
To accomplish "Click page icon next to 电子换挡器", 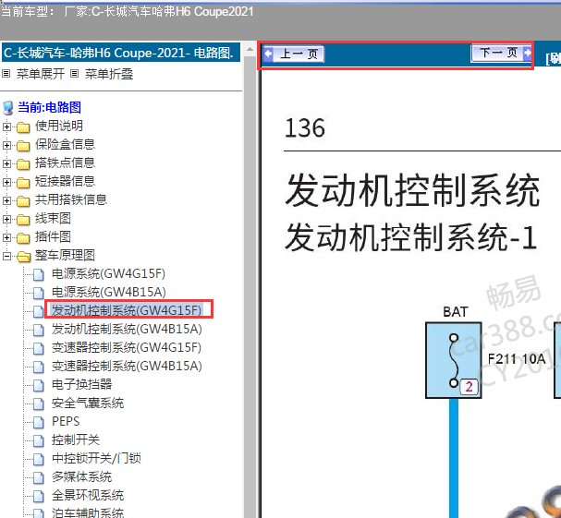I will (x=39, y=385).
